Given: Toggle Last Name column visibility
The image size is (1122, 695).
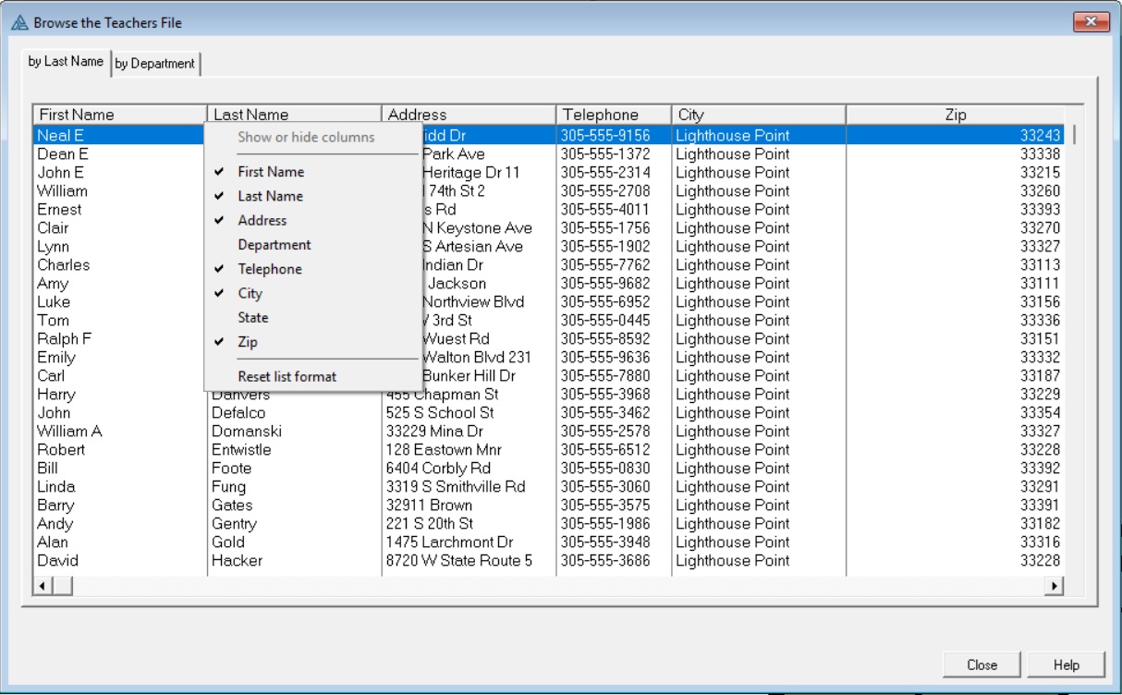Looking at the screenshot, I should click(270, 196).
